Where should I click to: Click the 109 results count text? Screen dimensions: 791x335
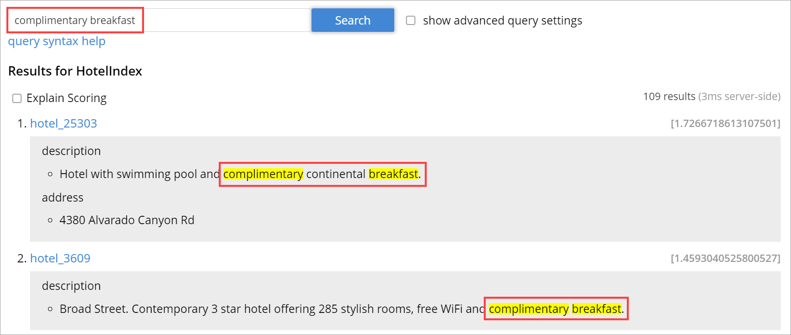coord(669,97)
